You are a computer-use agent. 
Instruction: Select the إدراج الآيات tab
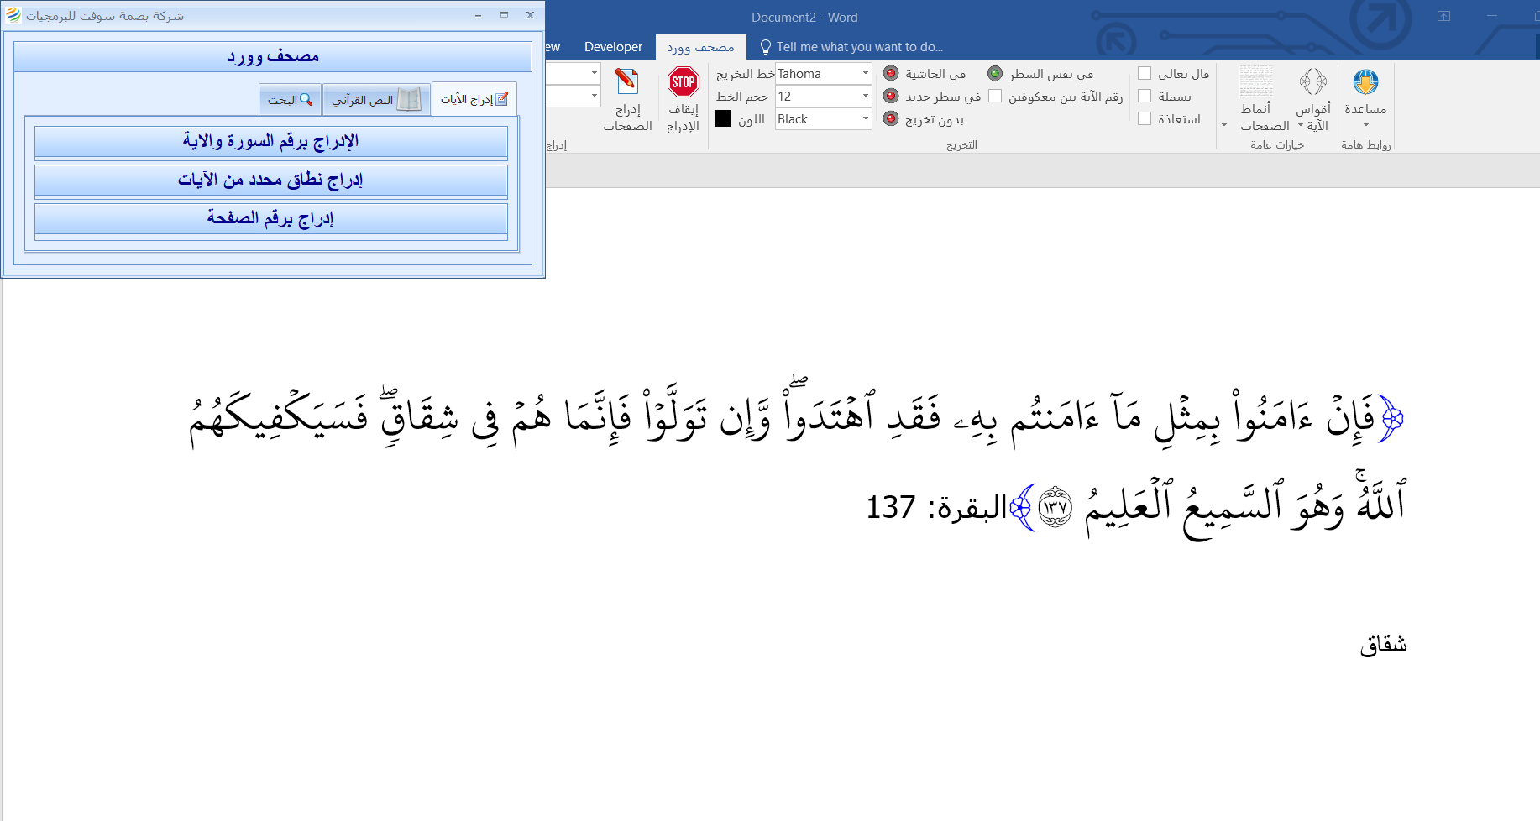click(474, 99)
